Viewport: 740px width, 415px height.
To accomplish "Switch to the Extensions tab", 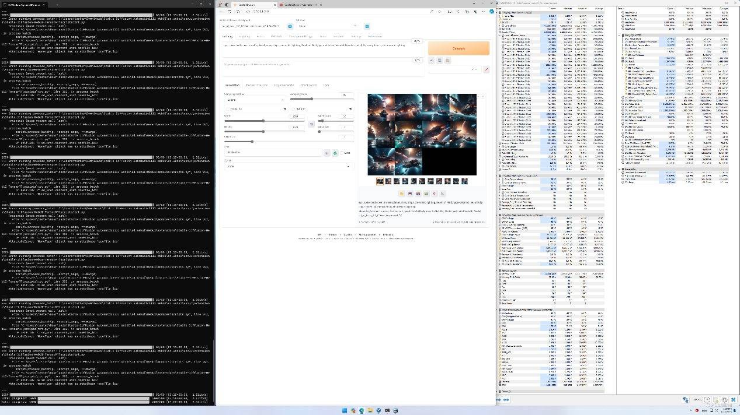I will coord(375,36).
